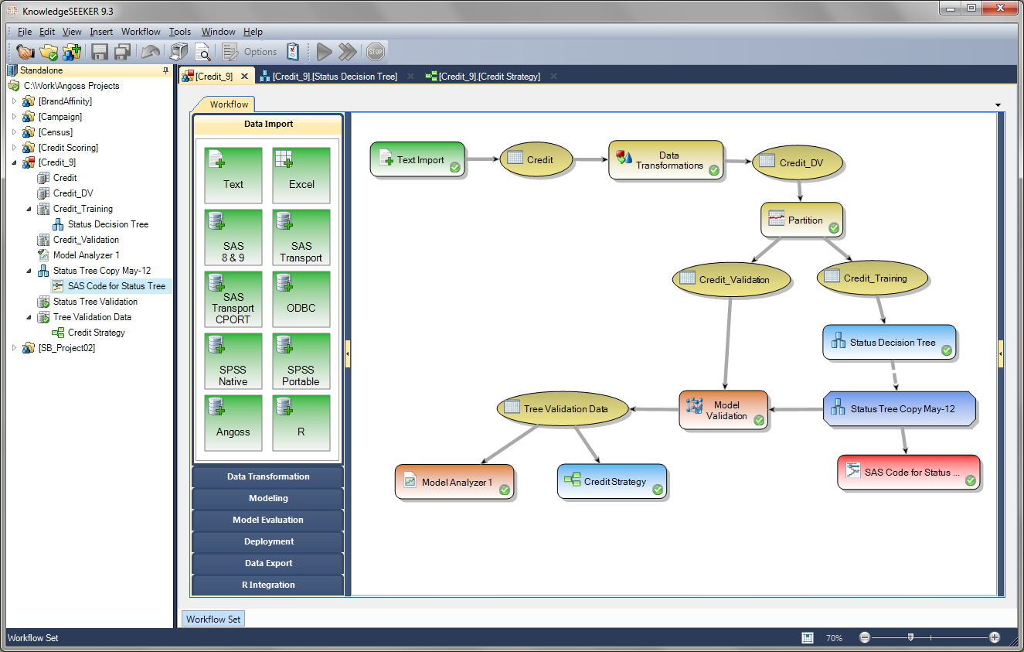This screenshot has width=1024, height=652.
Task: Select the ODBC data import tool
Action: (x=301, y=299)
